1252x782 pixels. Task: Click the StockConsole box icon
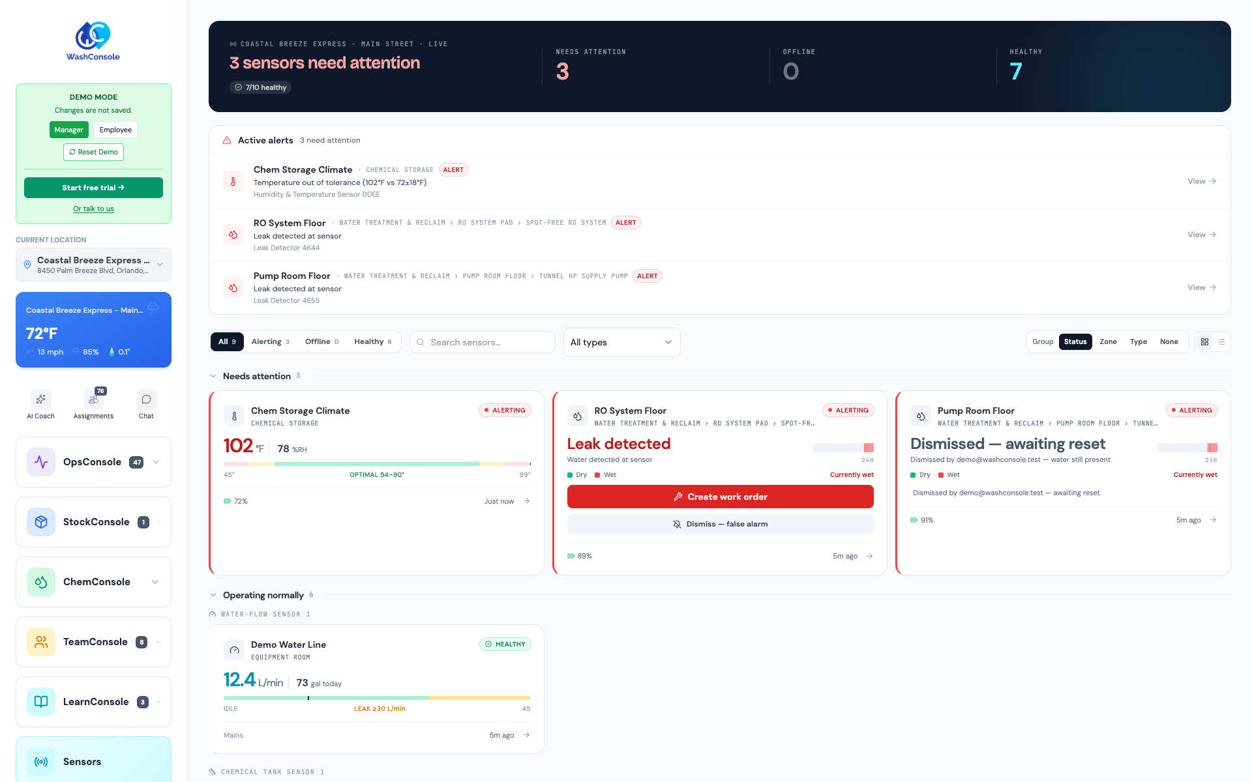tap(41, 522)
